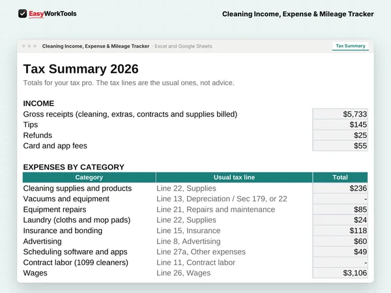Select the $49 scheduling software total
Image resolution: width=391 pixels, height=293 pixels.
(340, 252)
